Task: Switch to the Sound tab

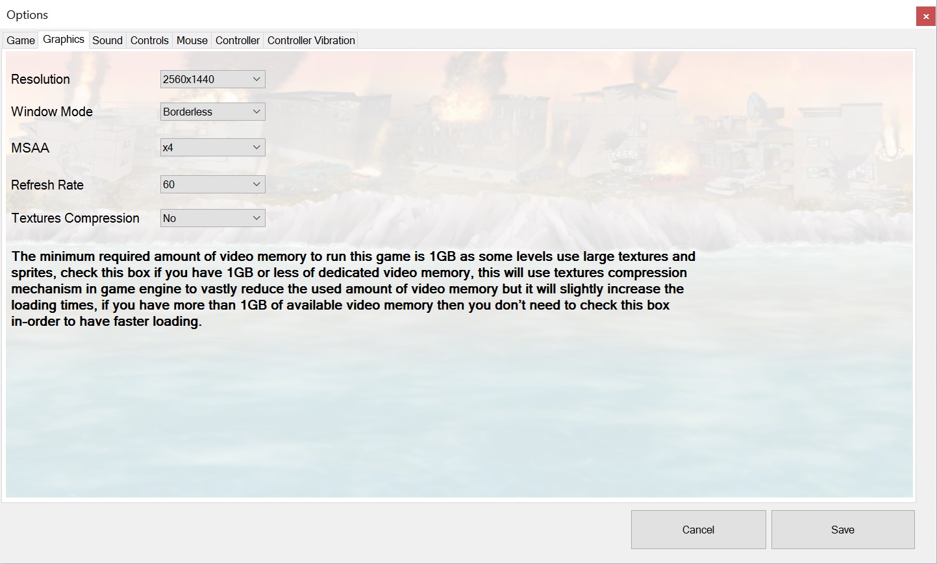Action: [107, 40]
